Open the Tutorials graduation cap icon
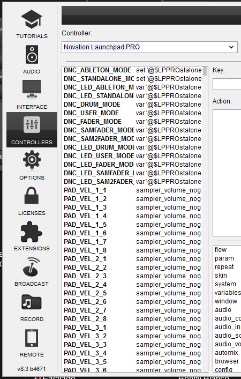The width and height of the screenshot is (241, 379). [x=32, y=19]
